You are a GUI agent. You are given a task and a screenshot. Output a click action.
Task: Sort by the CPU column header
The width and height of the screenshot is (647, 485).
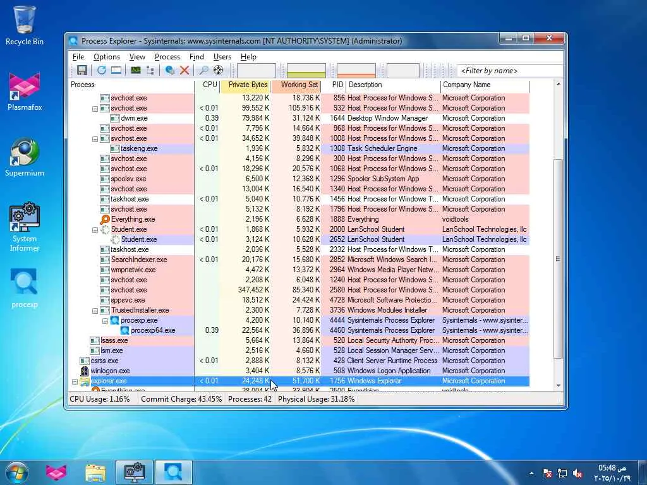point(207,85)
